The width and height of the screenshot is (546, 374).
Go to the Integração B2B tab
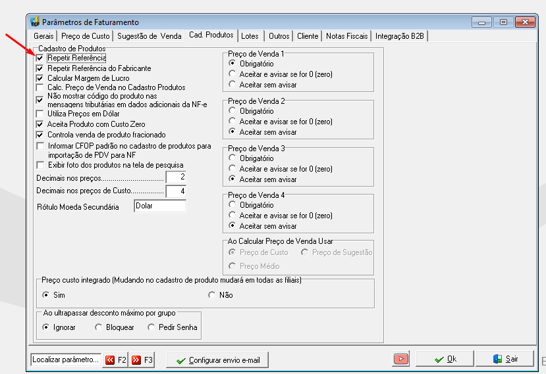(x=400, y=36)
